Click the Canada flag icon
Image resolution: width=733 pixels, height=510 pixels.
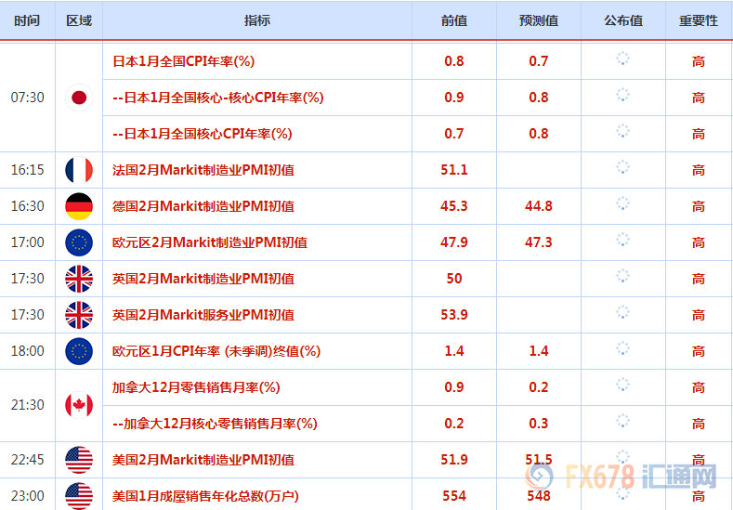pos(79,405)
